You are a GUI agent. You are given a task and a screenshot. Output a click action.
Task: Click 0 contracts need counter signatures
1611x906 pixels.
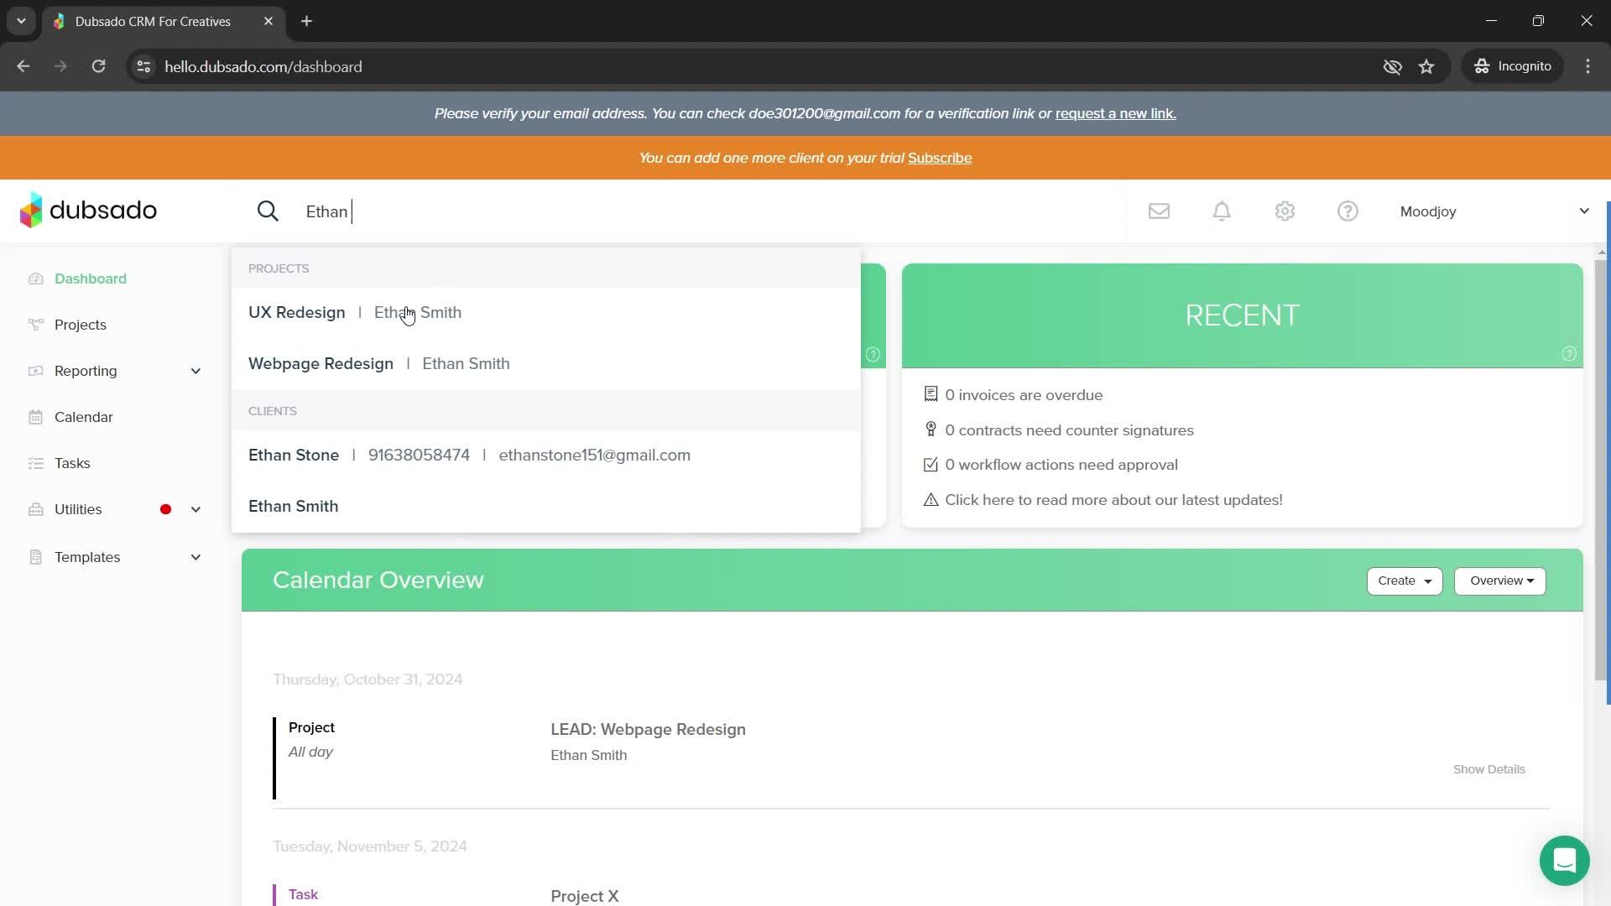(1069, 430)
